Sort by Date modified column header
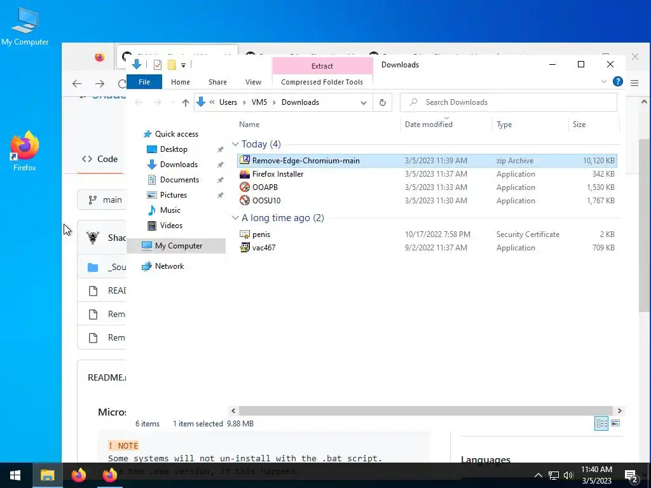Image resolution: width=651 pixels, height=488 pixels. point(428,125)
